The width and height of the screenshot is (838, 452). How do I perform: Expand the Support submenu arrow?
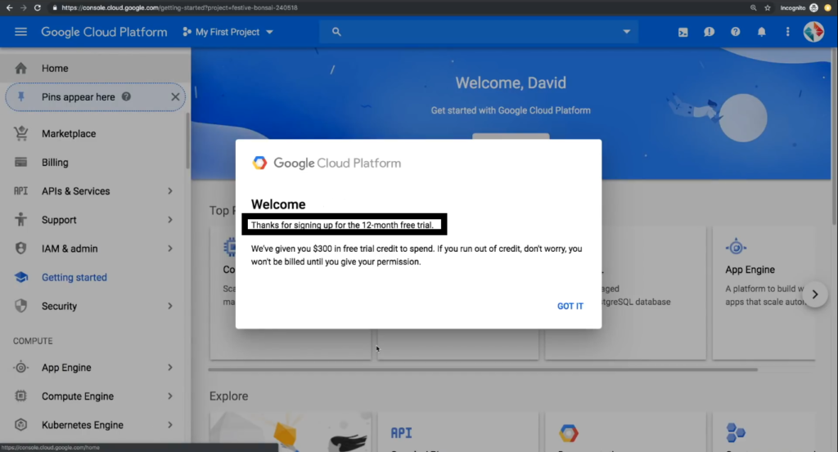pos(170,219)
